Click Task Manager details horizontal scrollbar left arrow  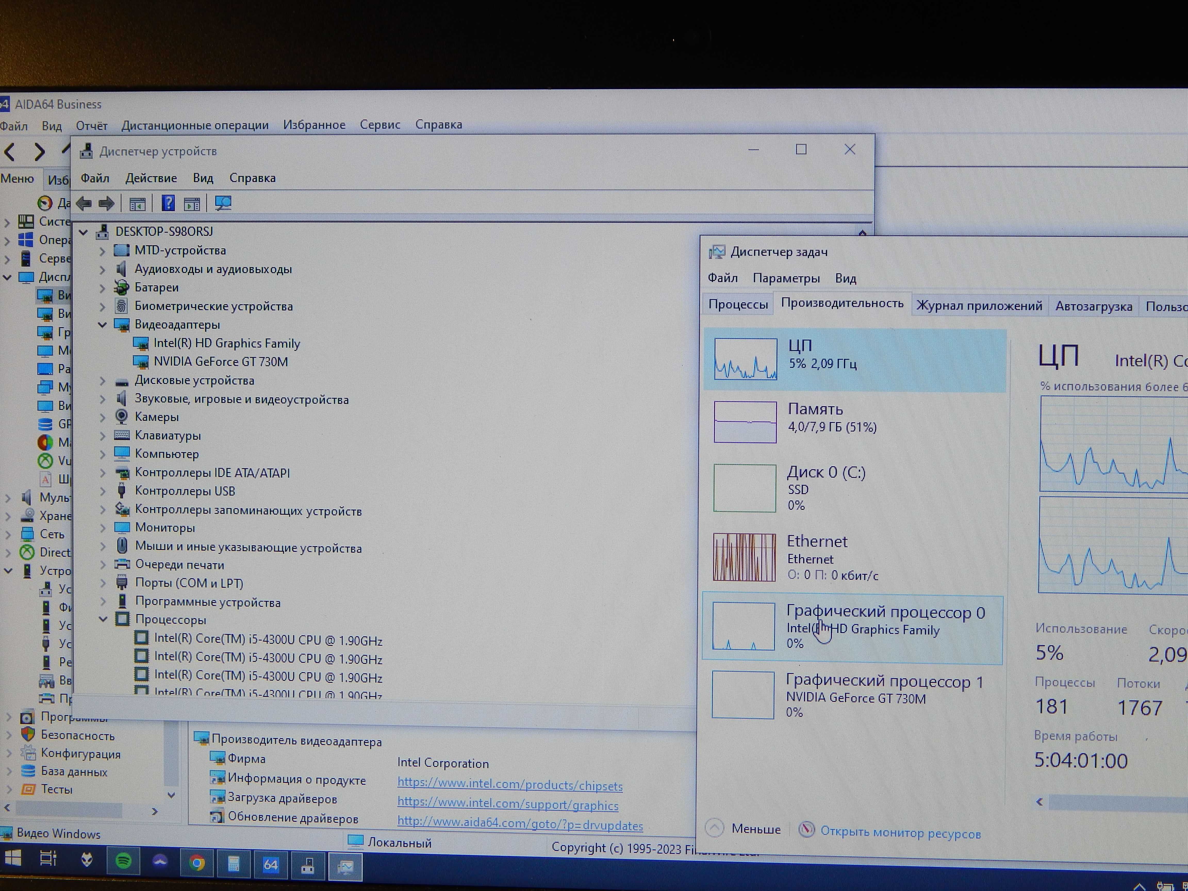point(1040,802)
